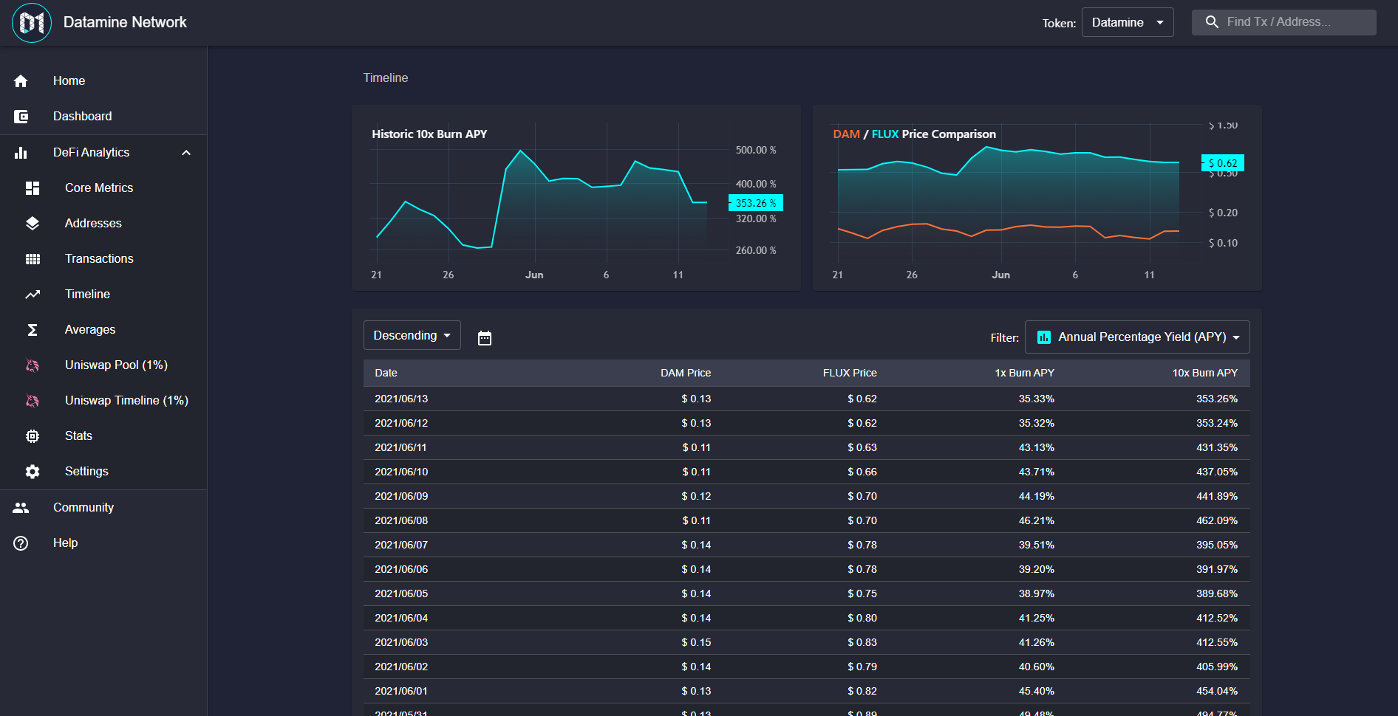Select the 2021/06/07 row date
Screen dimensions: 1398x716
tap(401, 545)
